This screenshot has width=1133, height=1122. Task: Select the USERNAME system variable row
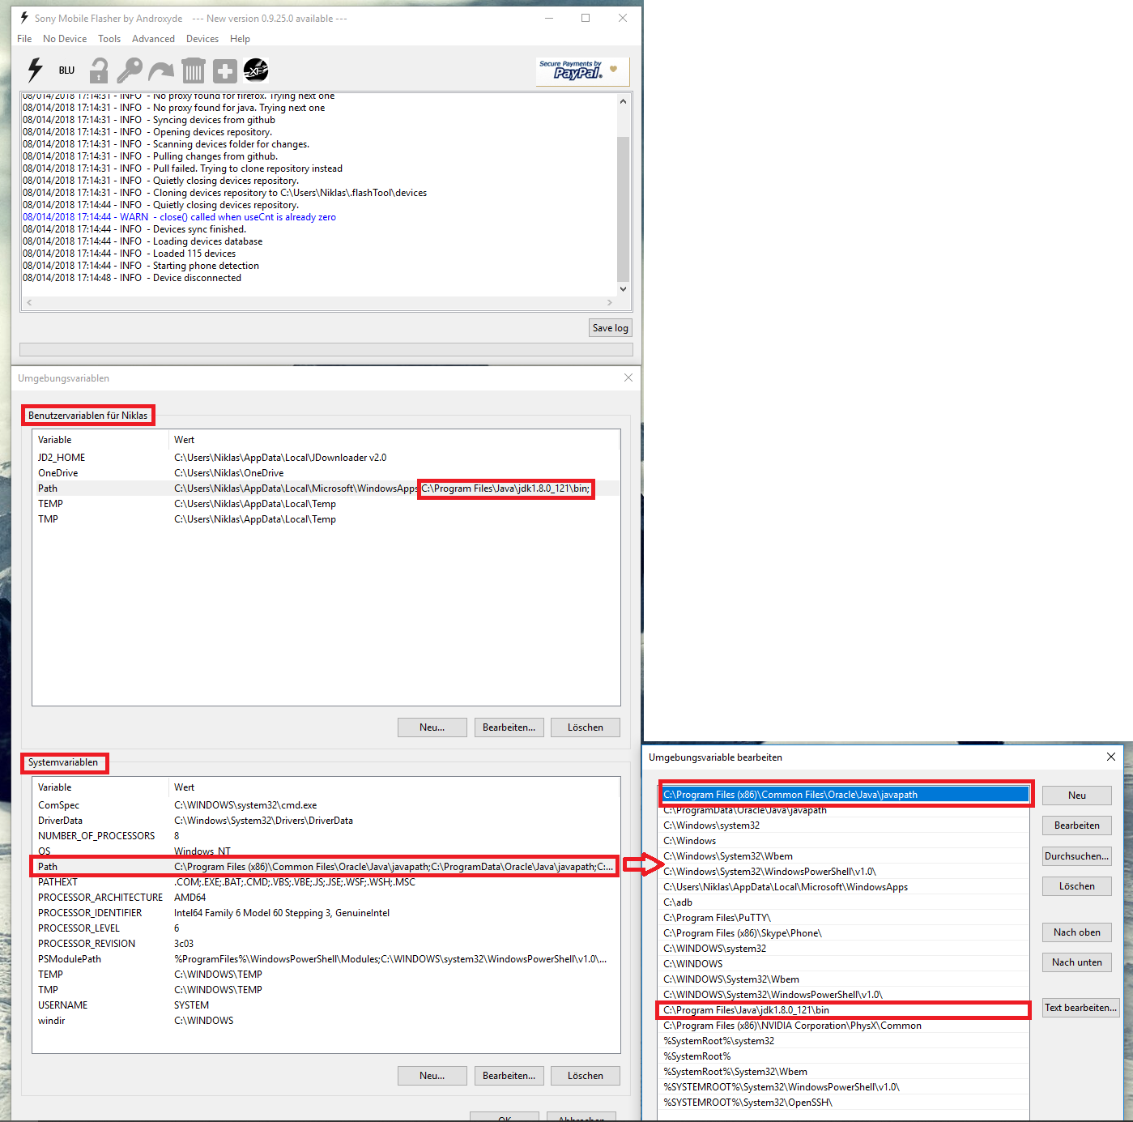click(x=326, y=1005)
